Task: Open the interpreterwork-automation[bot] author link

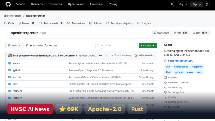Action: [33, 55]
